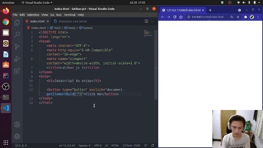Screen dimensions: 263x148
Task: Change the HTML language mode
Action: pyautogui.click(x=115, y=145)
